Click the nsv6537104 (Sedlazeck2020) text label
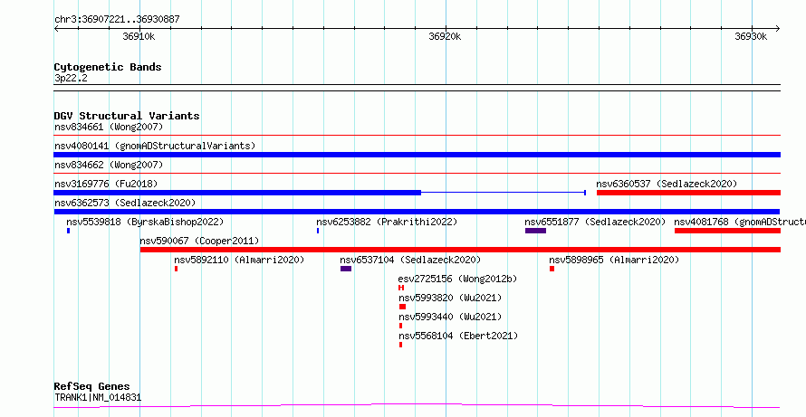This screenshot has width=806, height=417. click(410, 260)
